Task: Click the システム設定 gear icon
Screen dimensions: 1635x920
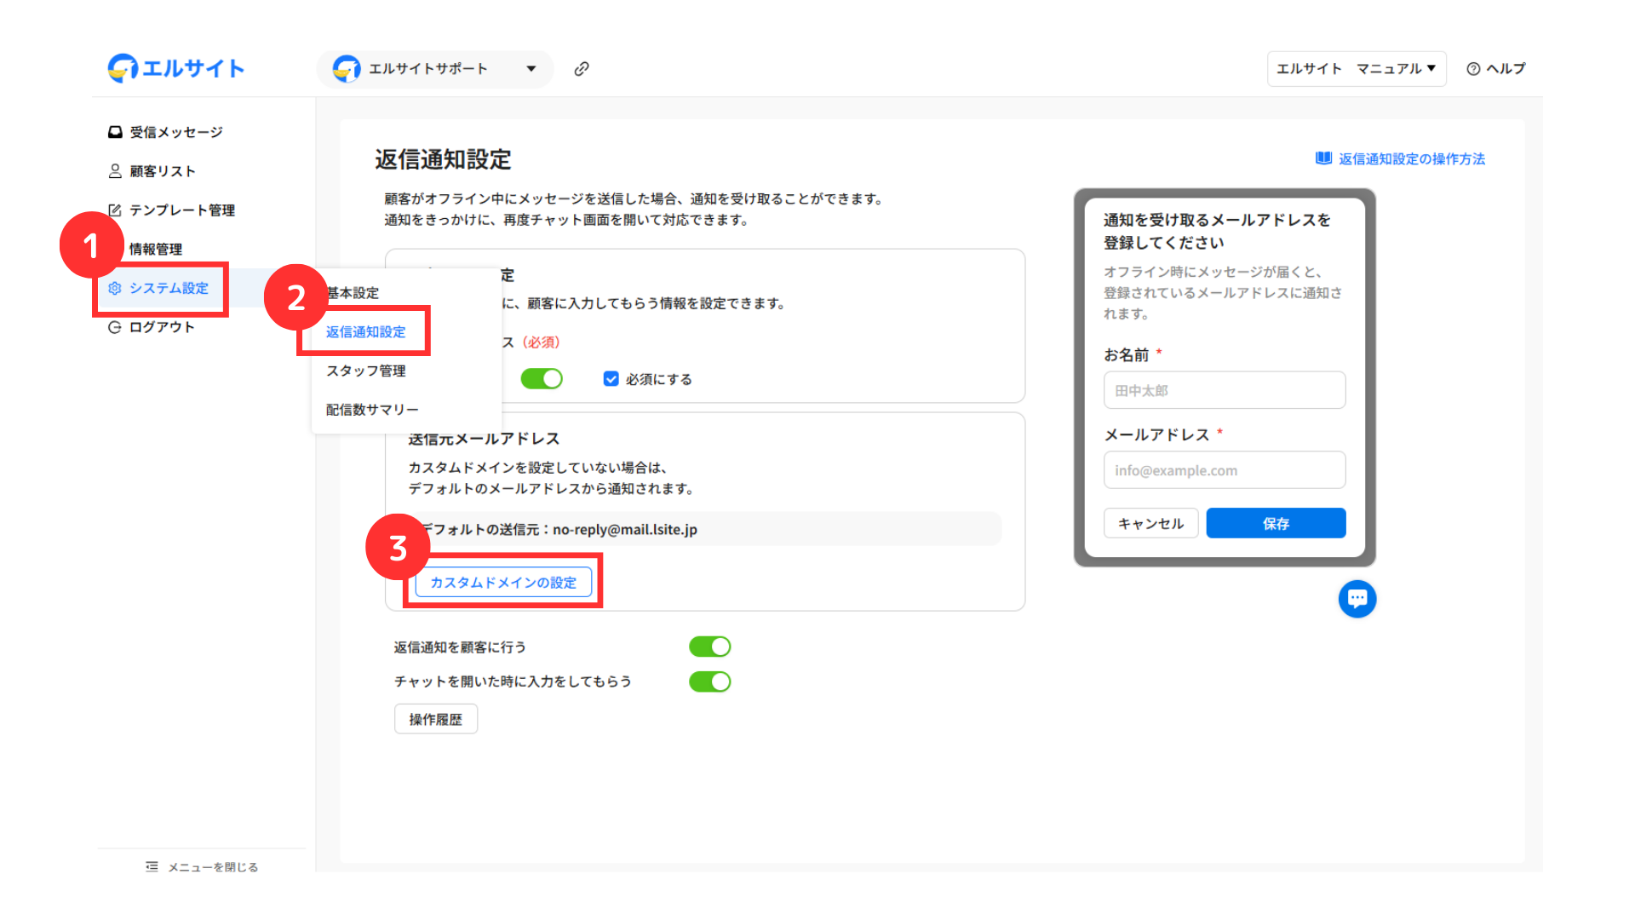Action: coord(115,289)
